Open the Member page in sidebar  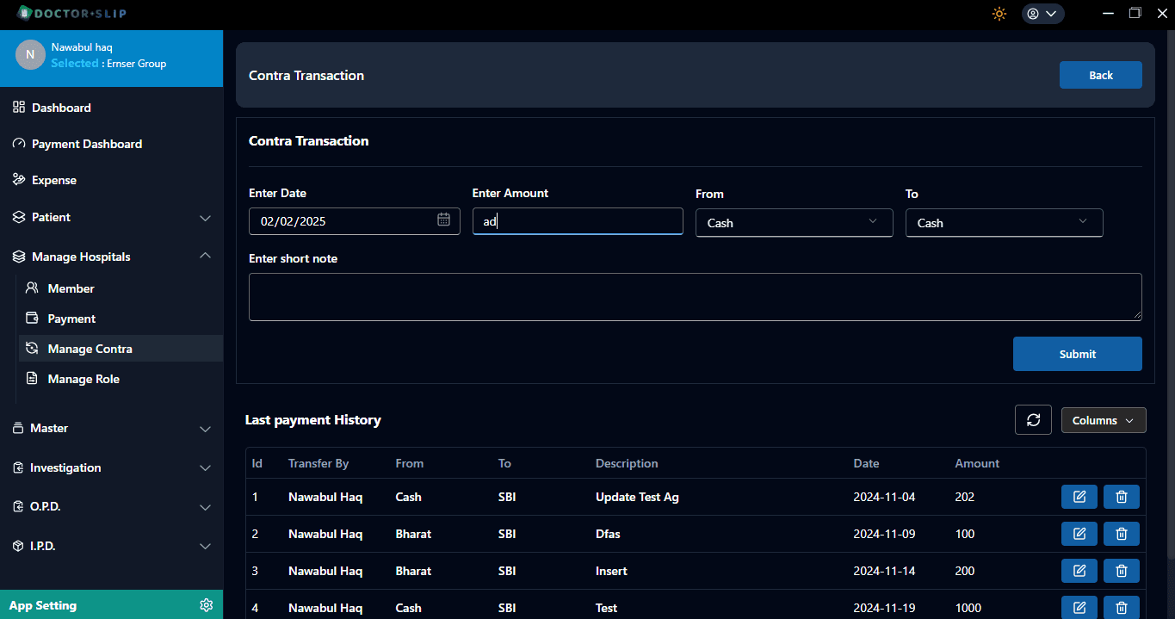click(x=71, y=288)
